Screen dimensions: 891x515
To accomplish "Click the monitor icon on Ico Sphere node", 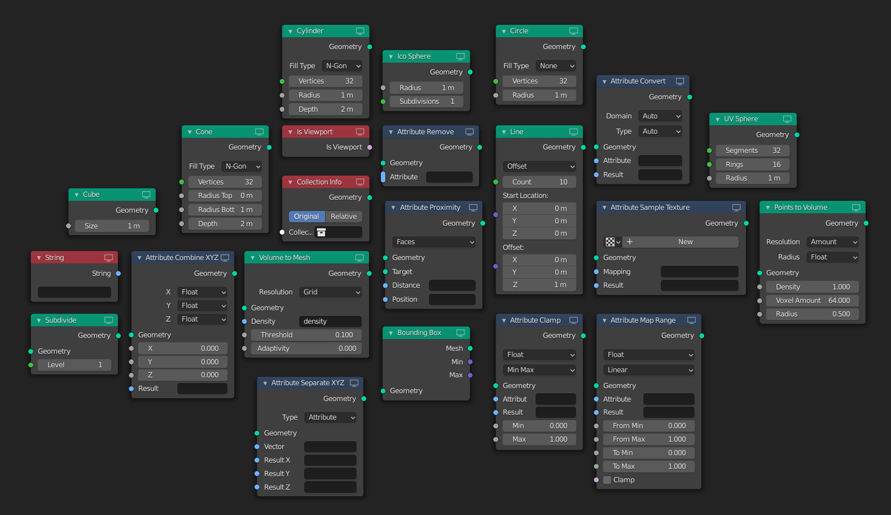I will [460, 56].
